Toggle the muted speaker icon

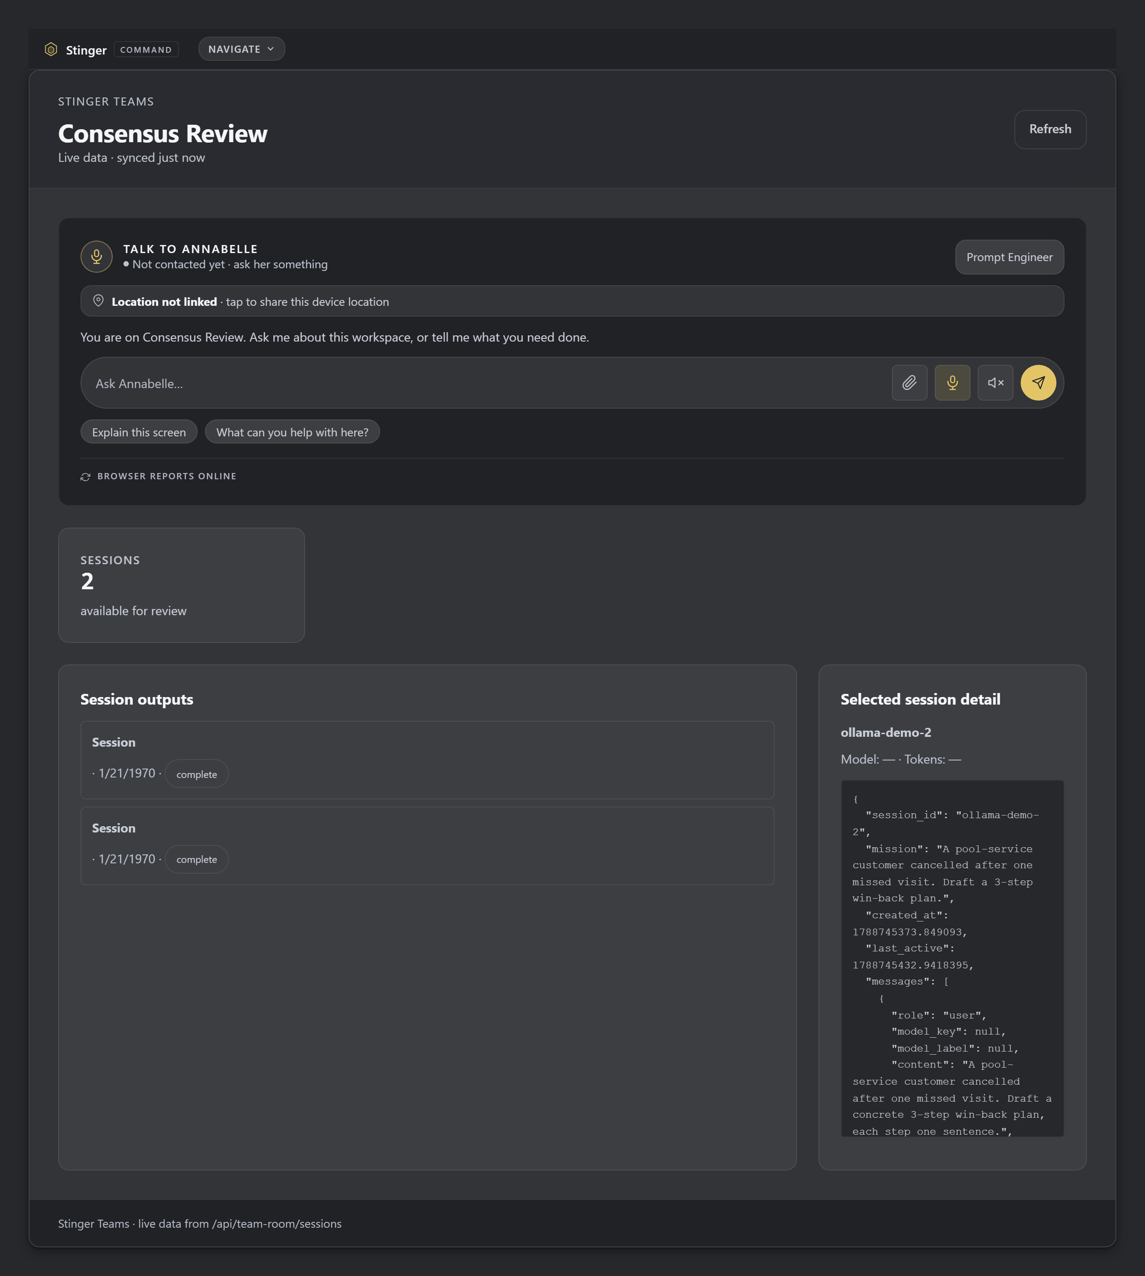(x=995, y=382)
